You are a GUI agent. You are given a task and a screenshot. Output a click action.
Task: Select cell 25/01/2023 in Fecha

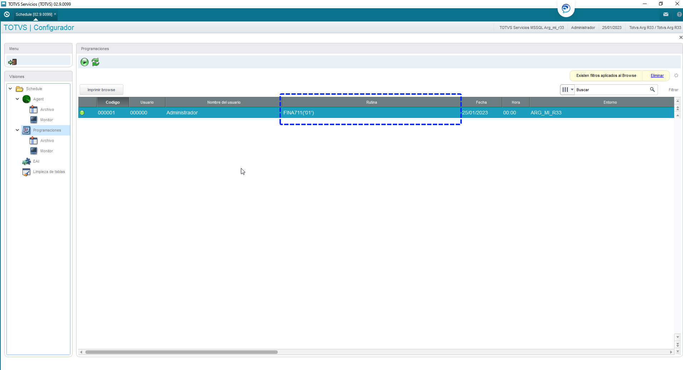(x=481, y=113)
